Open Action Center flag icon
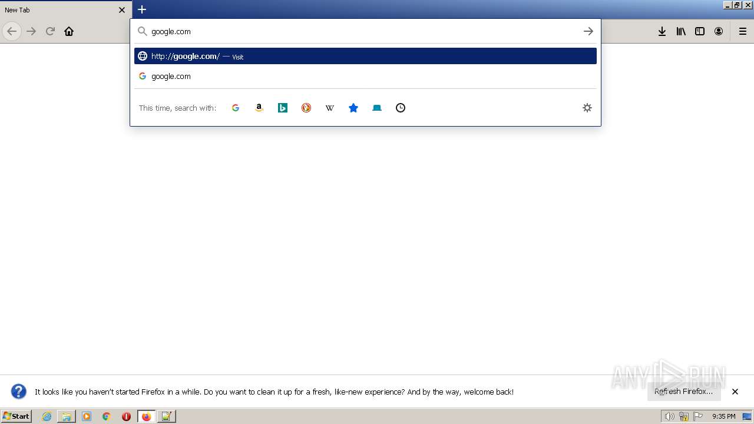The height and width of the screenshot is (424, 754). point(698,416)
